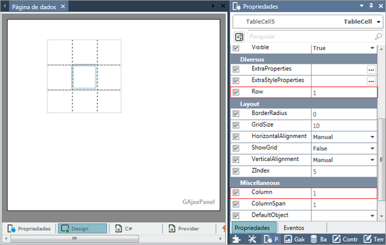Switch to the Eventos tab

293,228
